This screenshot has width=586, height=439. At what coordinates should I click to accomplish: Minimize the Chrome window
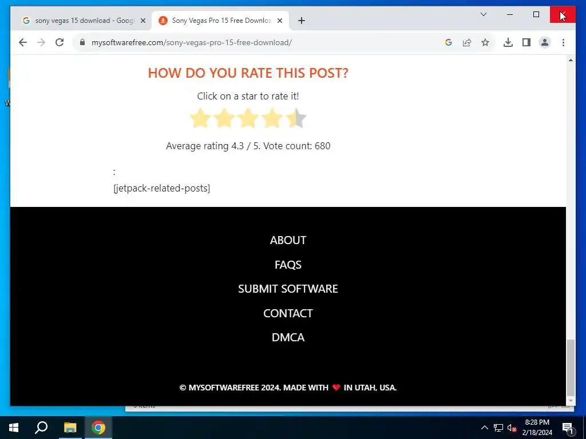(x=510, y=14)
